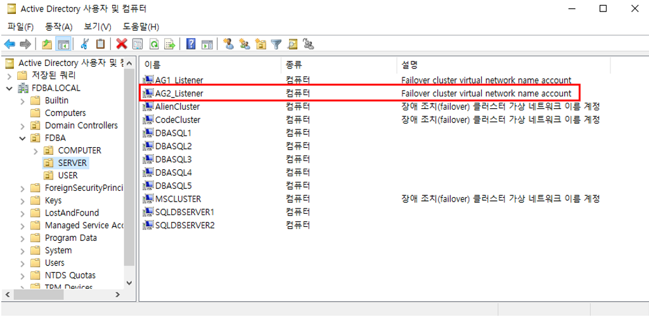Expand the Keys container

coord(23,201)
